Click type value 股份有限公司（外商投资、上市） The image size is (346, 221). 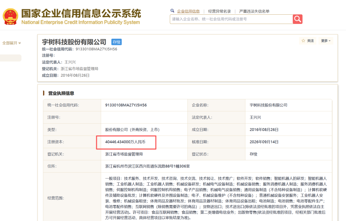point(132,130)
